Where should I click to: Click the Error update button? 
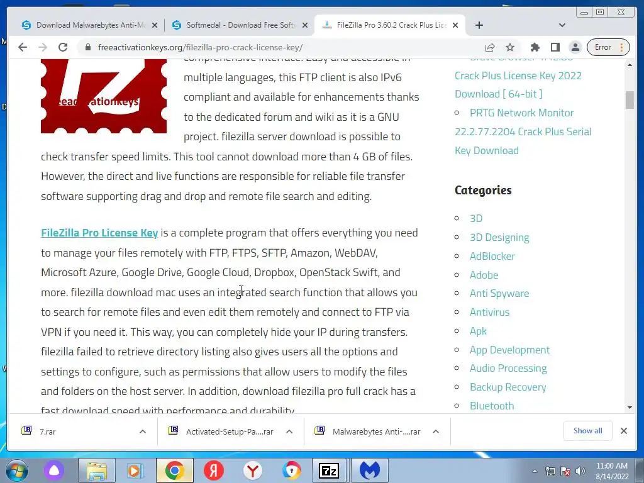coord(608,47)
